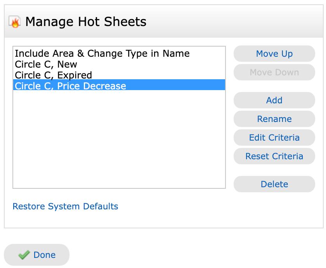Rename the selected hot sheet
This screenshot has height=268, width=326.
274,119
